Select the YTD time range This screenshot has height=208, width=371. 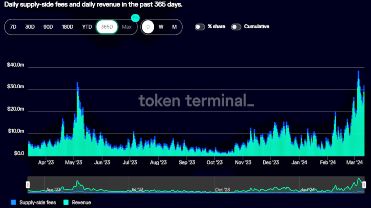87,27
